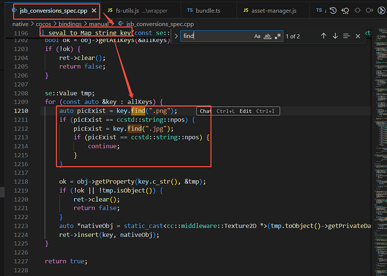Open the 'bindings' breadcrumb folder
The width and height of the screenshot is (387, 276).
point(70,24)
